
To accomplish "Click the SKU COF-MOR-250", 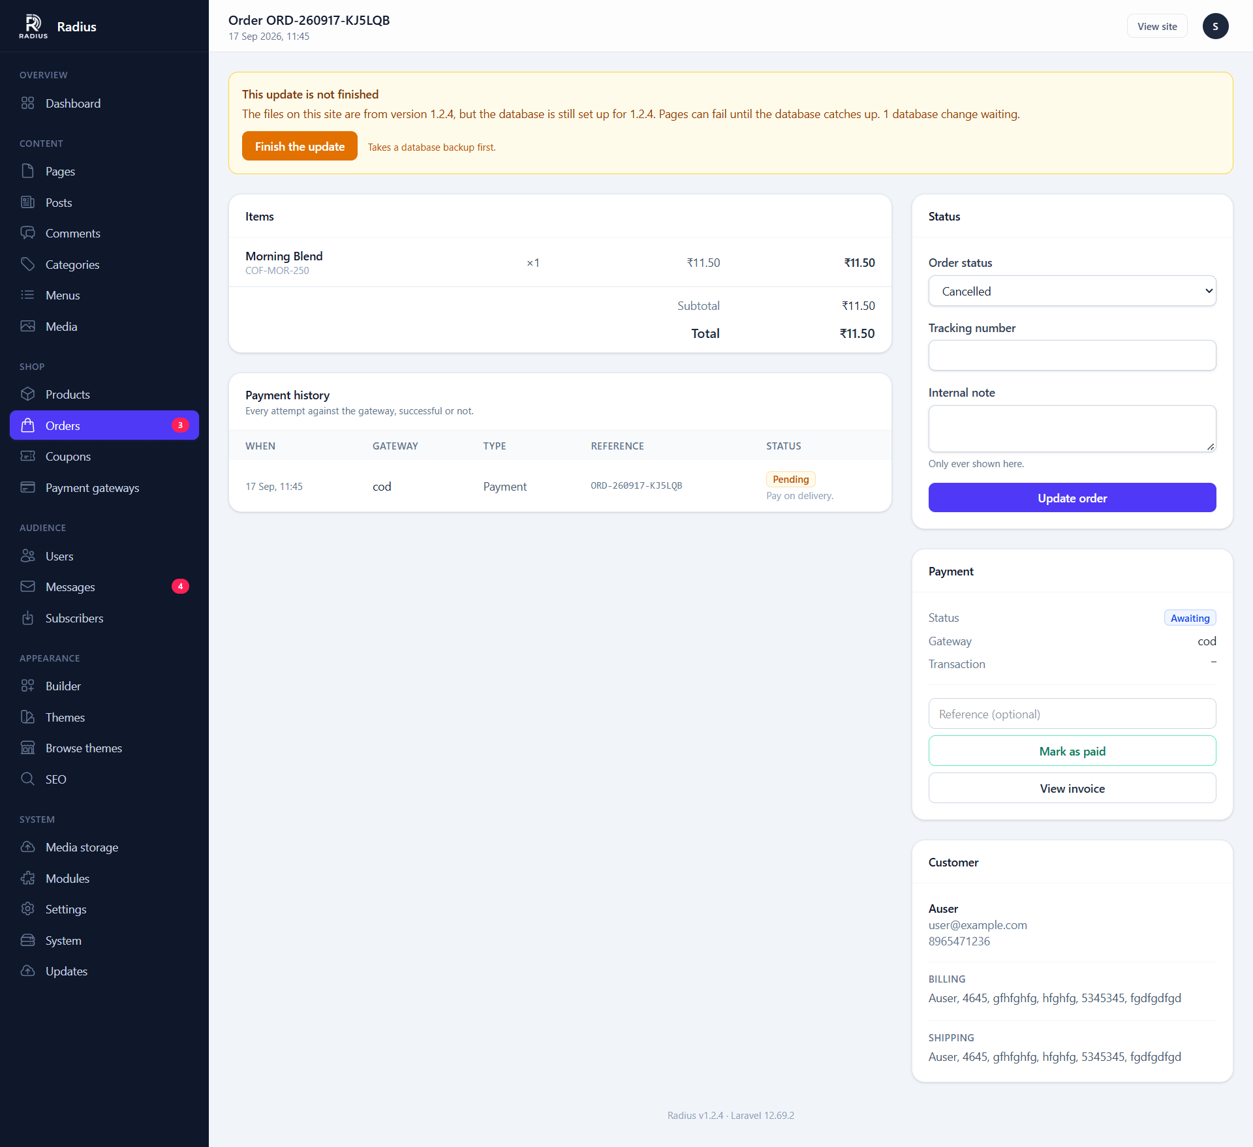I will tap(277, 271).
